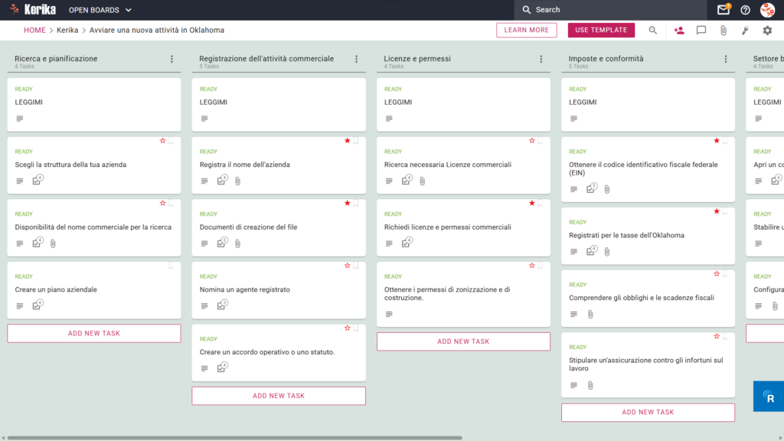Image resolution: width=784 pixels, height=441 pixels.
Task: Click the horizontal scrollbar at the bottom
Action: pos(234,437)
